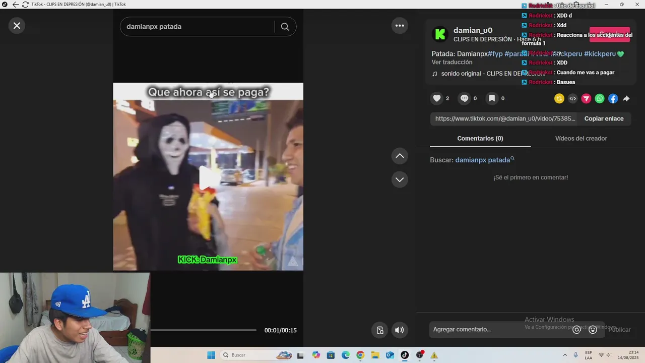
Task: Reload the TikTok page
Action: [25, 5]
